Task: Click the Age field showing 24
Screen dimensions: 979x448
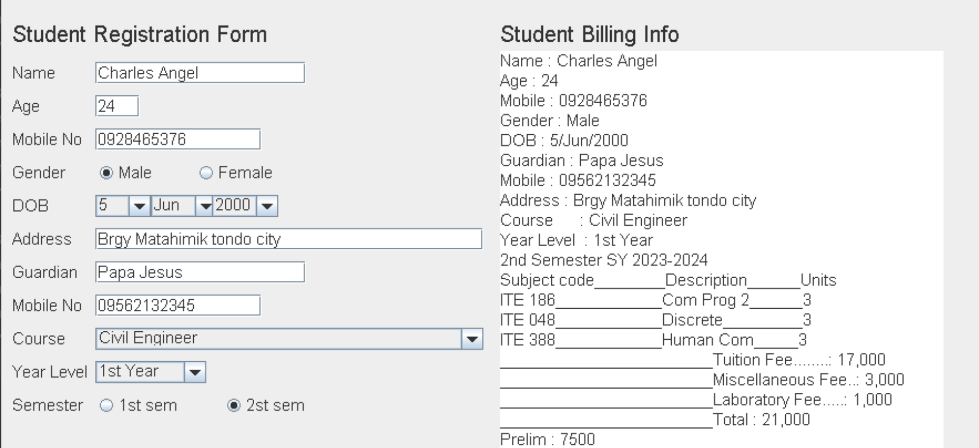Action: click(x=117, y=106)
